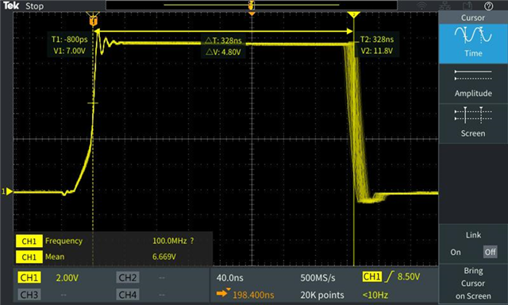The height and width of the screenshot is (305, 508).
Task: Open the Cursor menu header
Action: tap(473, 17)
